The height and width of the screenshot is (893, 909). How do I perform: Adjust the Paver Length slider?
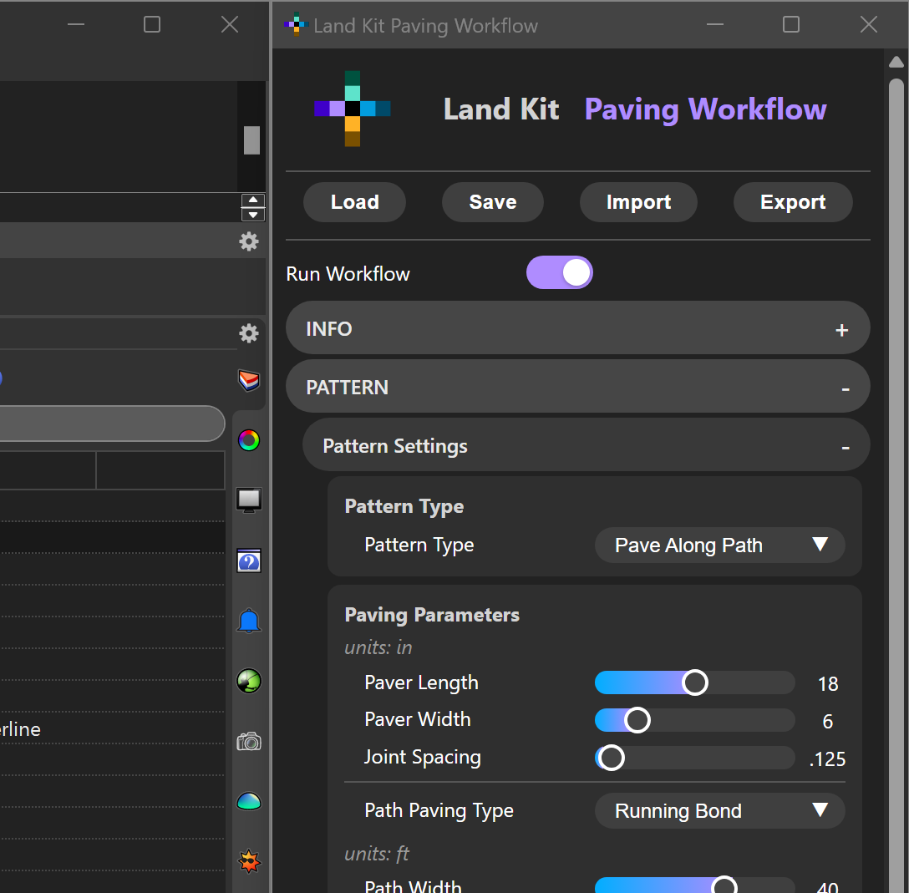(x=695, y=682)
